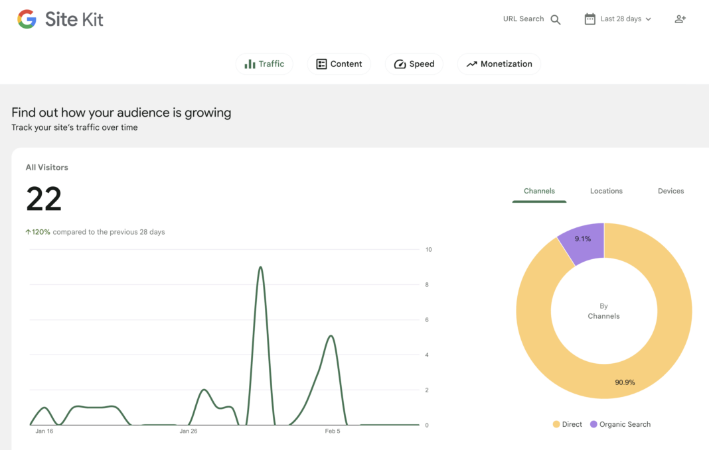Expand the Last 28 days dropdown

[621, 19]
